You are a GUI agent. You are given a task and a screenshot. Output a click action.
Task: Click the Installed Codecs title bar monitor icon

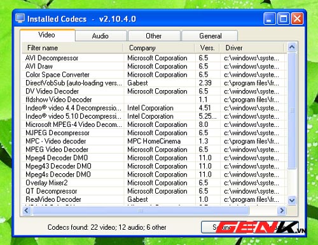point(20,18)
